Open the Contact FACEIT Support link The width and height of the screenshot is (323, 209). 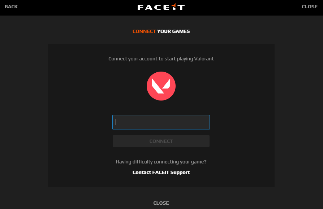point(161,172)
